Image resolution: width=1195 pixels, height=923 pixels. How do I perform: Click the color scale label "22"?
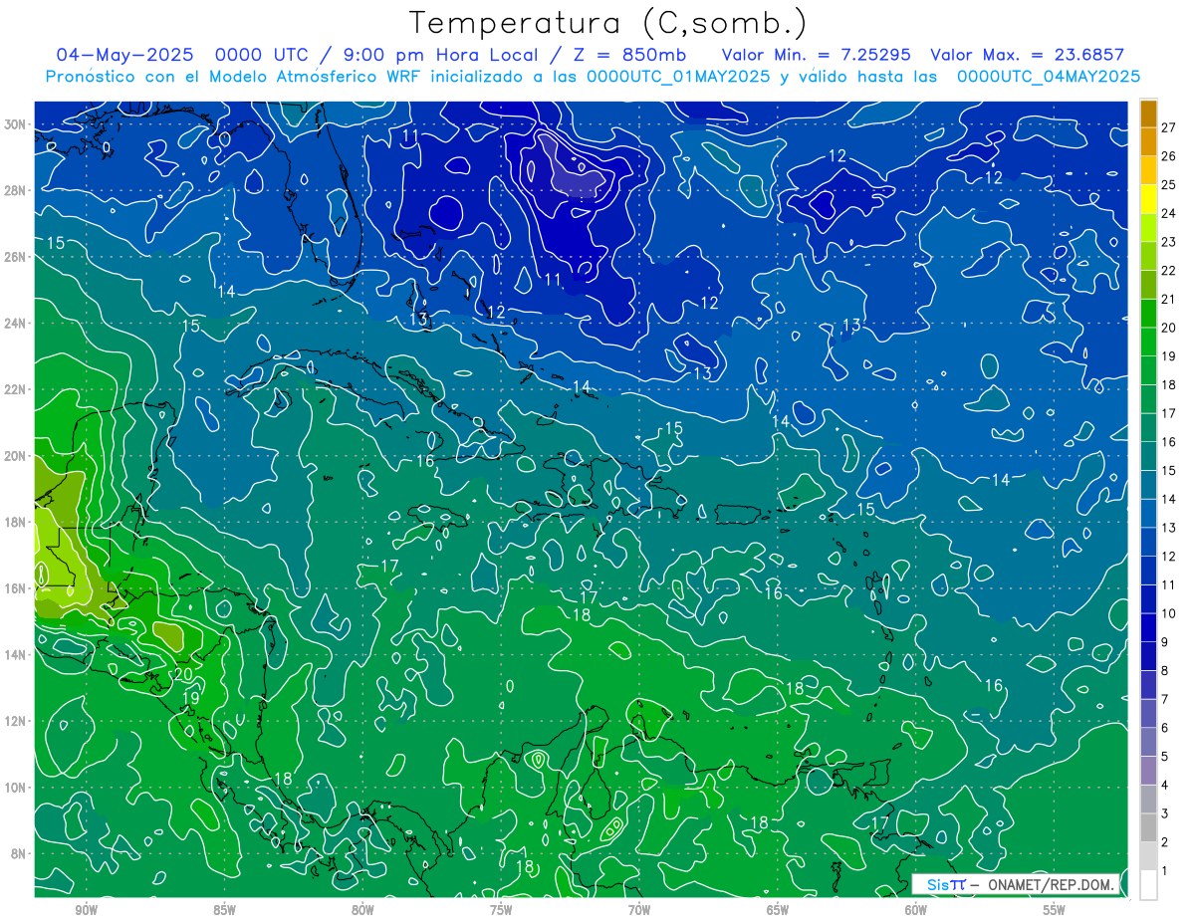pyautogui.click(x=1169, y=270)
